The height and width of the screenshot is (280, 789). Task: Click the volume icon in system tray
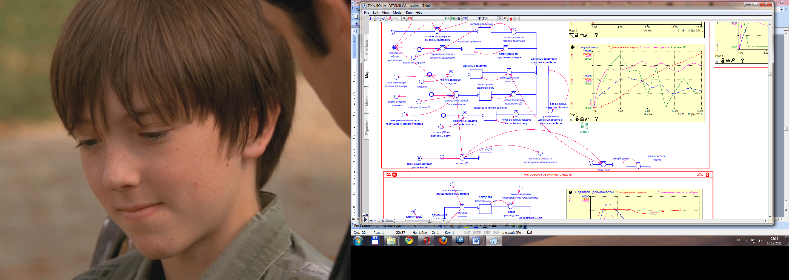[760, 241]
